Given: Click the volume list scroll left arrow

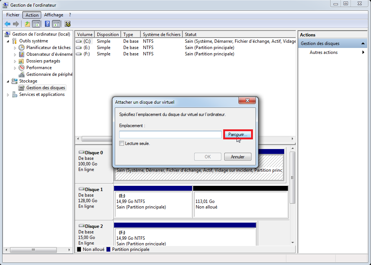Looking at the screenshot, I should click(78, 139).
